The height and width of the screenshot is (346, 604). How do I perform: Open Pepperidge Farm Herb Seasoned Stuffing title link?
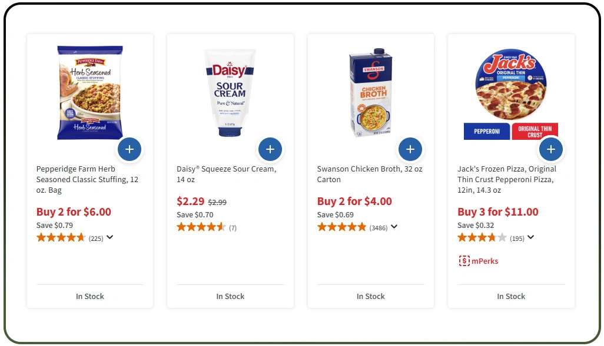87,179
